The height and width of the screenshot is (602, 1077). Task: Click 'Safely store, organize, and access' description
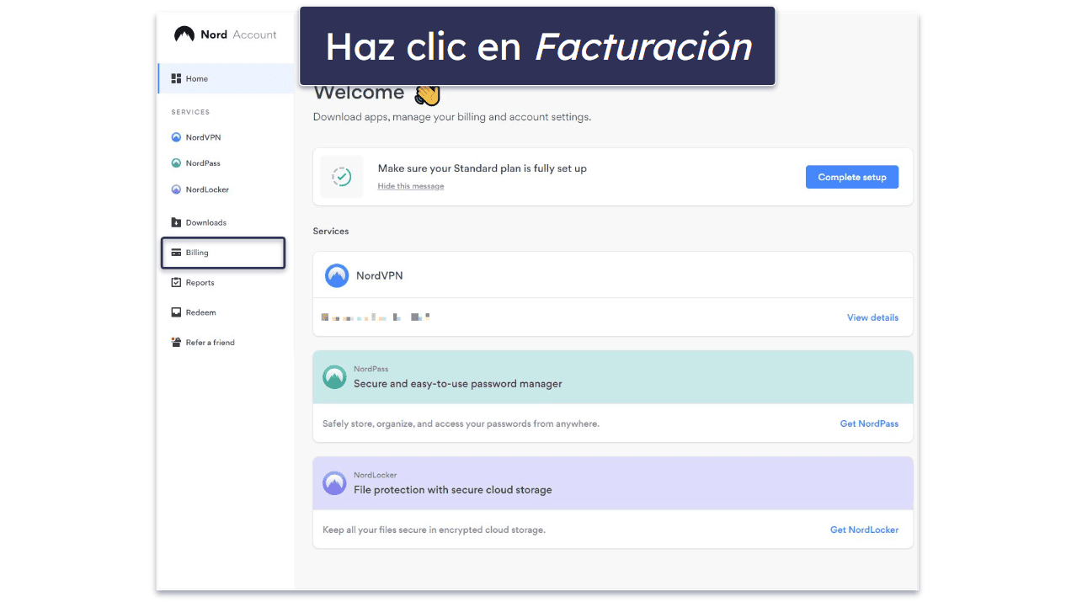tap(461, 424)
